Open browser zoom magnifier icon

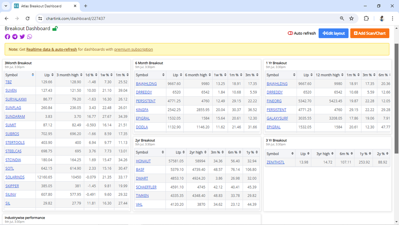pyautogui.click(x=342, y=18)
